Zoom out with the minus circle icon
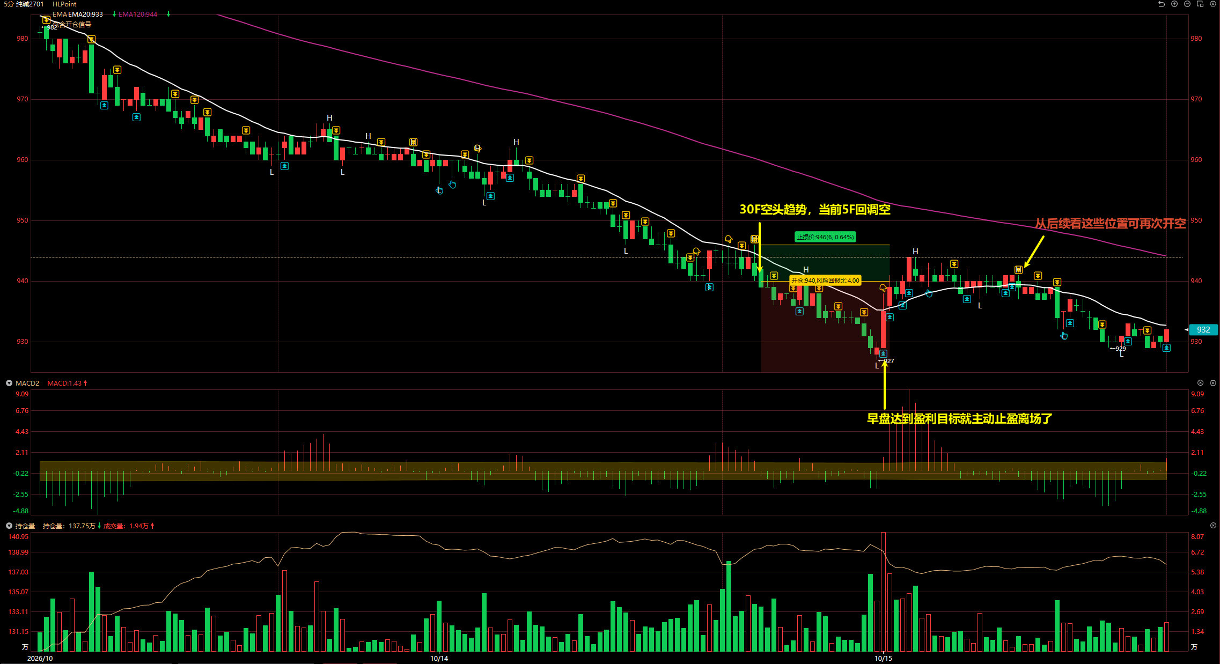 (1187, 4)
